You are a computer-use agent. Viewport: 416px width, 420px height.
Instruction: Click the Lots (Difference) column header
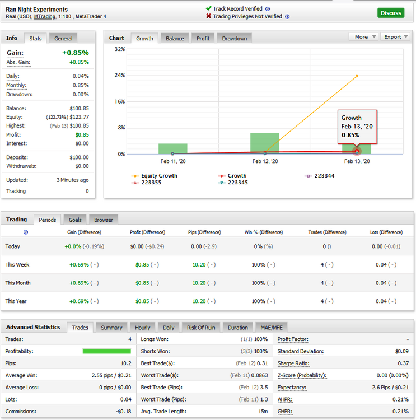(x=386, y=232)
